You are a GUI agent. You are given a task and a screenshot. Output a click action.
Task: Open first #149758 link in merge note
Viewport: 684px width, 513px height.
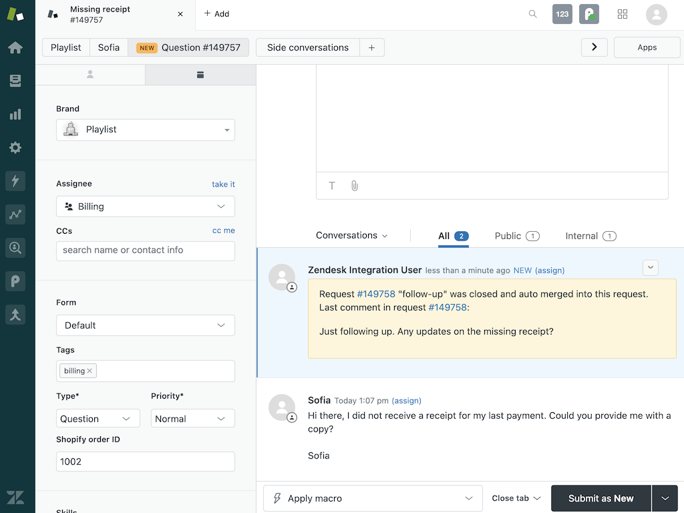click(376, 294)
